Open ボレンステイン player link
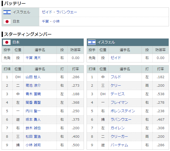Viewport: 170px width, 151px height. [x=123, y=111]
